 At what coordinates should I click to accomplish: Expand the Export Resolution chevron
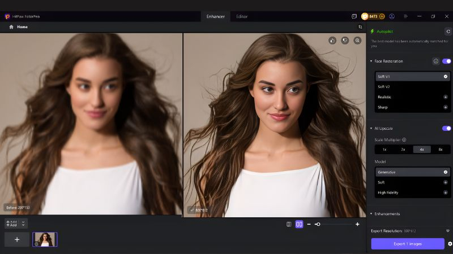coord(447,231)
